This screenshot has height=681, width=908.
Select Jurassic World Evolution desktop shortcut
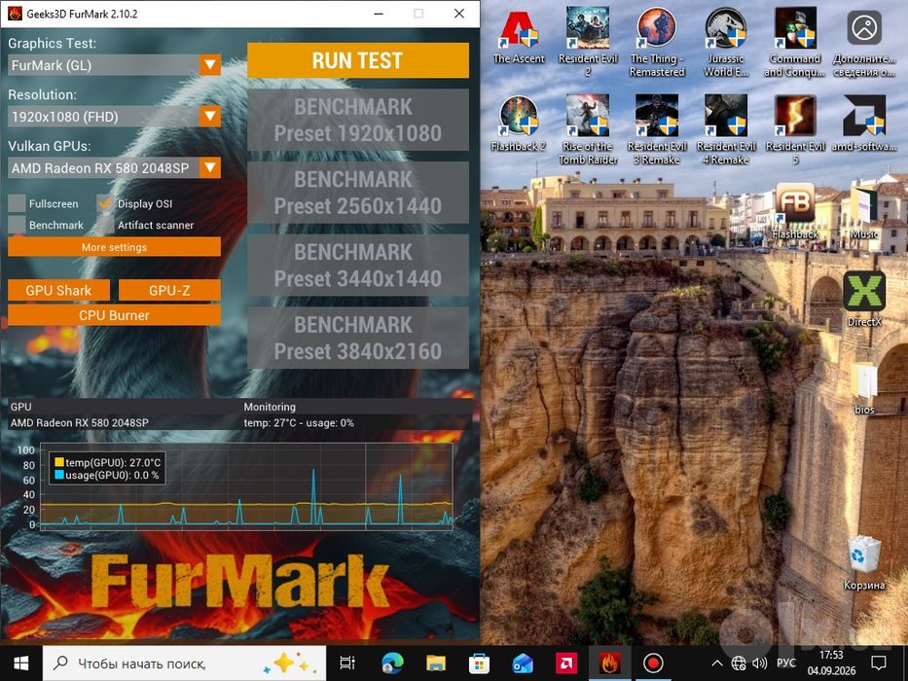click(726, 42)
